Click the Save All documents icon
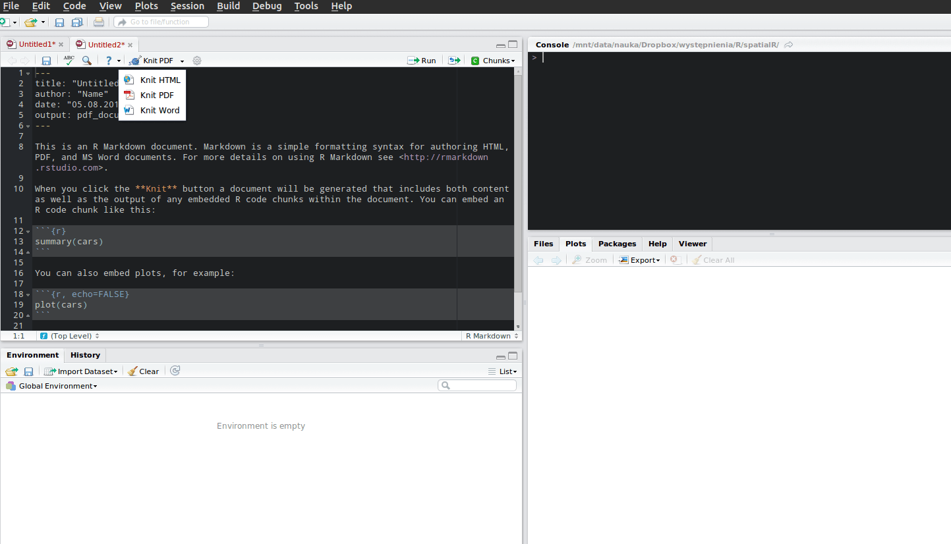This screenshot has height=544, width=951. (76, 22)
